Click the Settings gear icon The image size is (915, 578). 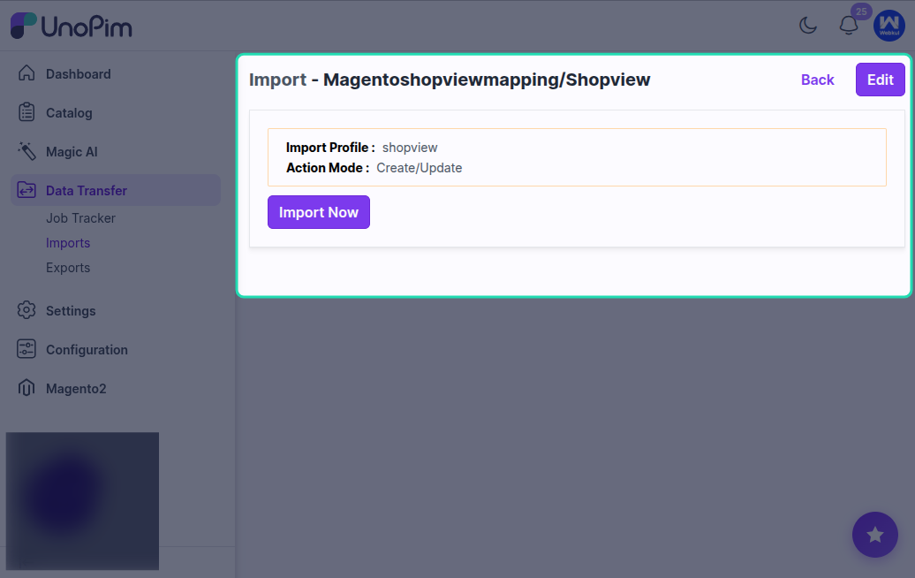click(26, 310)
